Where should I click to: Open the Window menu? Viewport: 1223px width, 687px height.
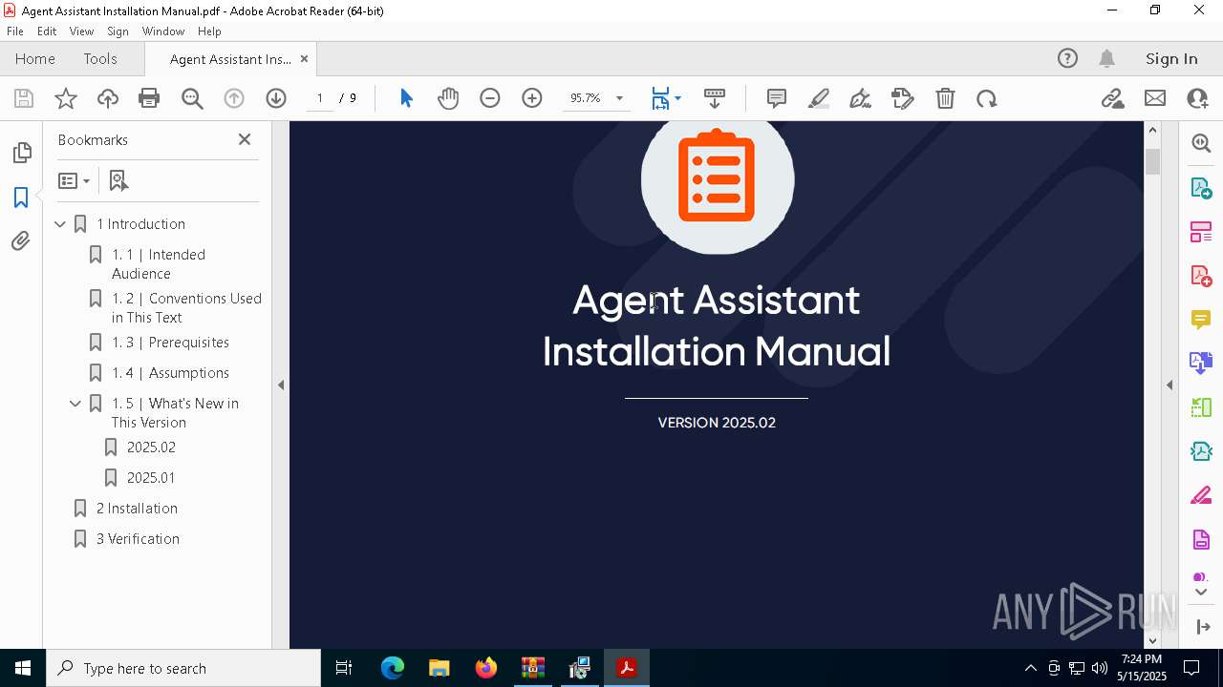point(163,31)
